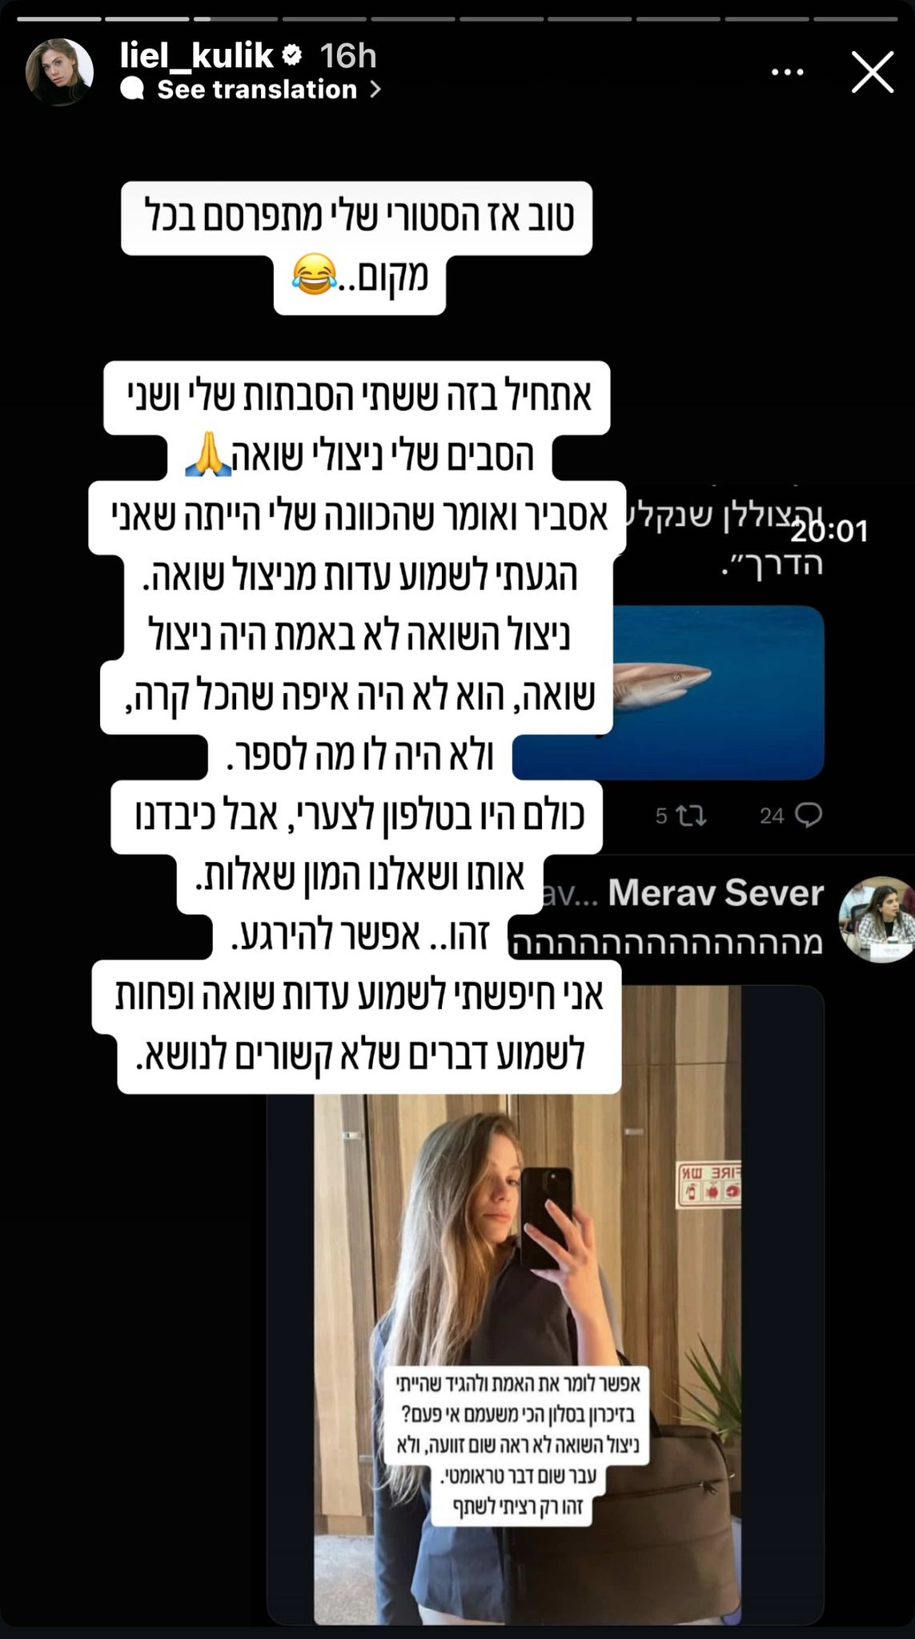The image size is (915, 1639).
Task: Select the second story progress bar segment
Action: [147, 18]
